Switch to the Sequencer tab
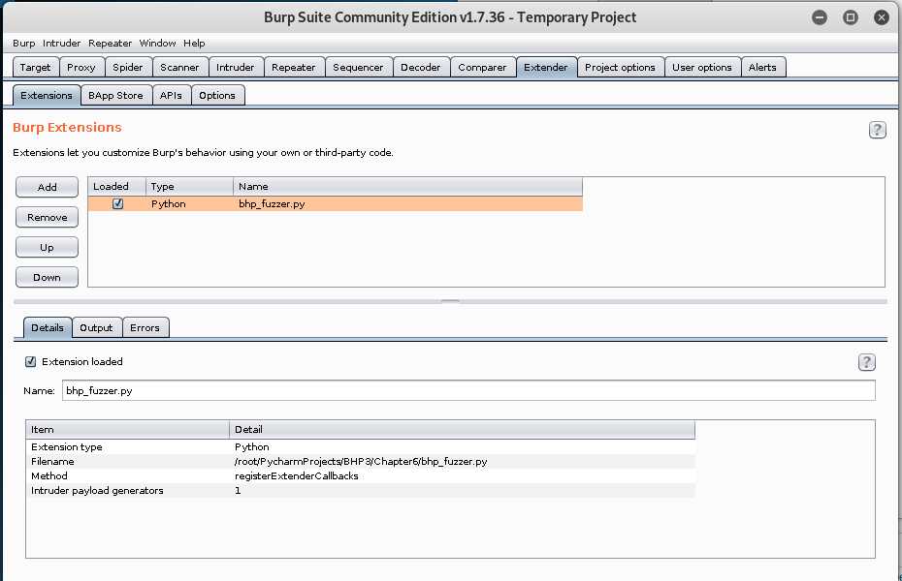Image resolution: width=902 pixels, height=581 pixels. coord(358,67)
